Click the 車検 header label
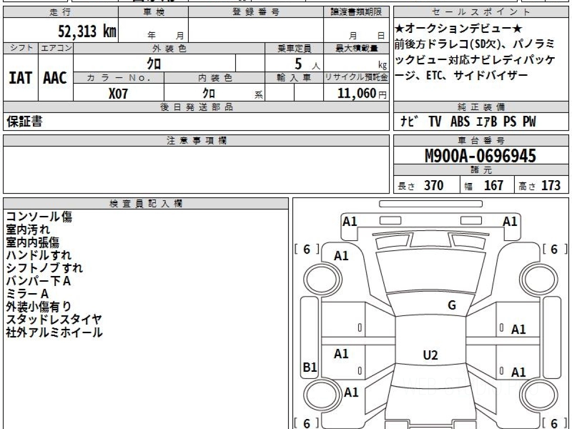This screenshot has width=572, height=429. 153,12
